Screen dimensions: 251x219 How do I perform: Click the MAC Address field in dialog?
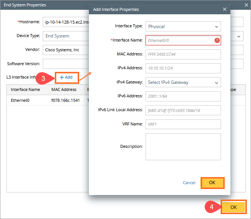tap(183, 54)
